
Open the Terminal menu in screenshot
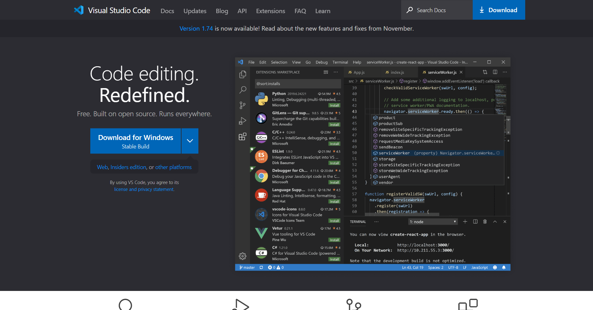340,62
